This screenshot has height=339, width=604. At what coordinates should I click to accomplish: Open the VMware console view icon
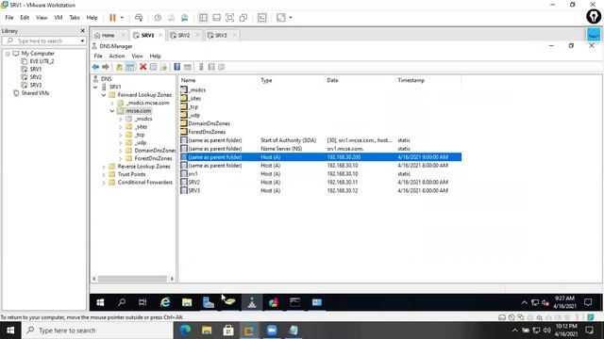pos(262,18)
